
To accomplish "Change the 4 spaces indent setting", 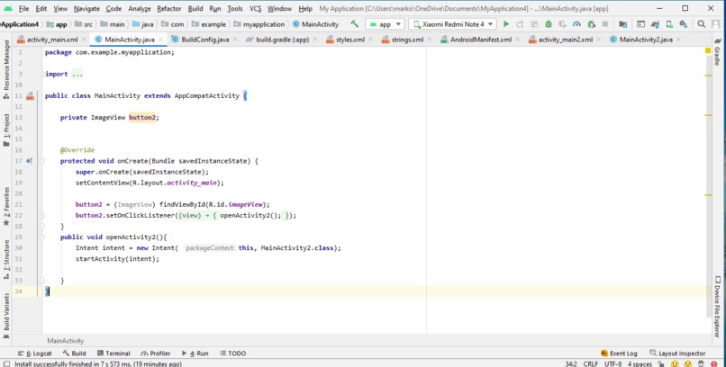I will click(x=640, y=363).
